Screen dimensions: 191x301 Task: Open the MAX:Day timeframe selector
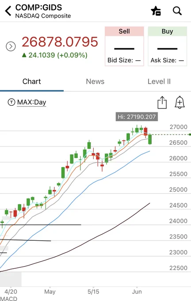coord(32,102)
